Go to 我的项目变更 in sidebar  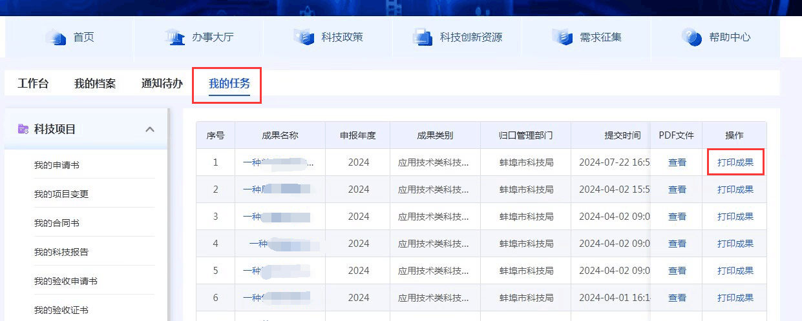click(x=61, y=194)
